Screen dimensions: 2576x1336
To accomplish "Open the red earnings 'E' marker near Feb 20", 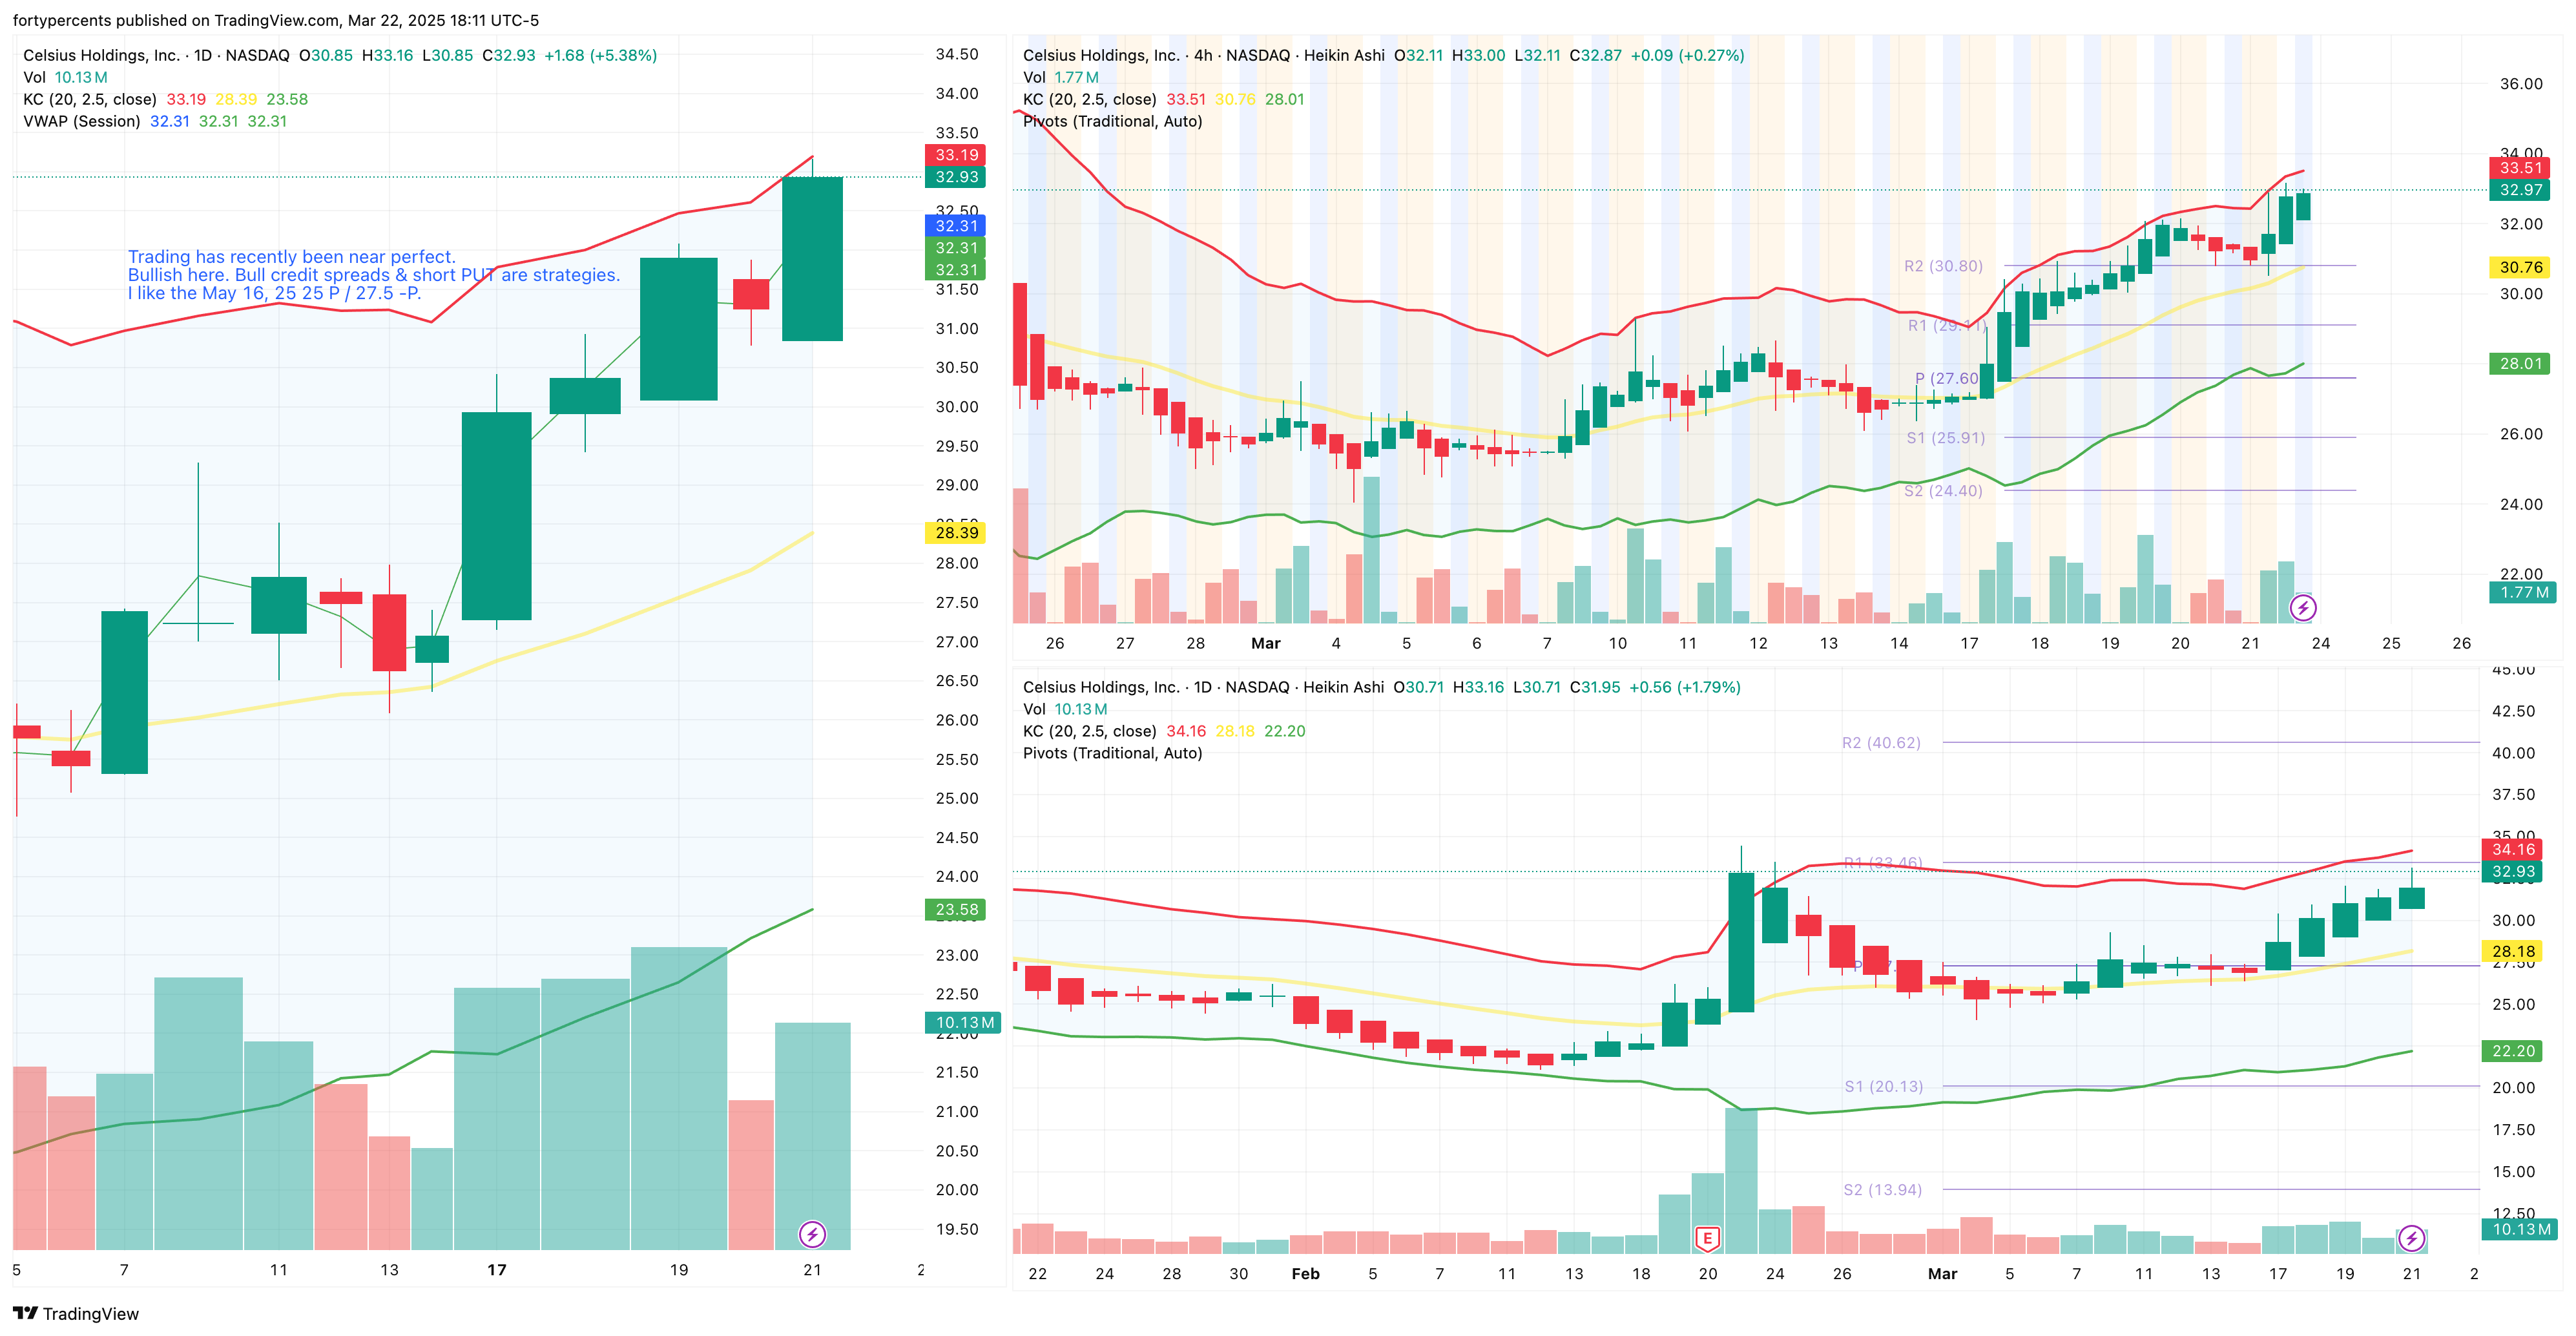I will pyautogui.click(x=1707, y=1239).
